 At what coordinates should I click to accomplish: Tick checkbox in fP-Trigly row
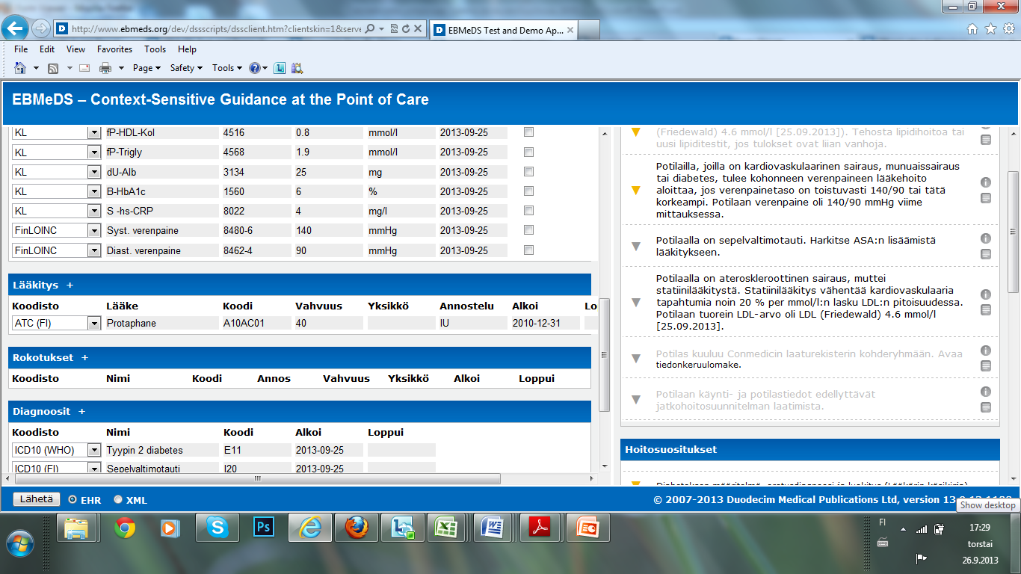click(528, 152)
